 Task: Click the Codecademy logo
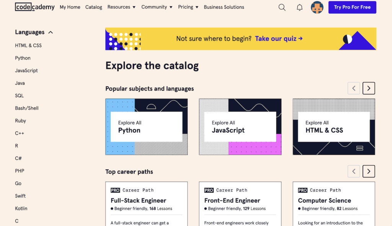click(35, 7)
